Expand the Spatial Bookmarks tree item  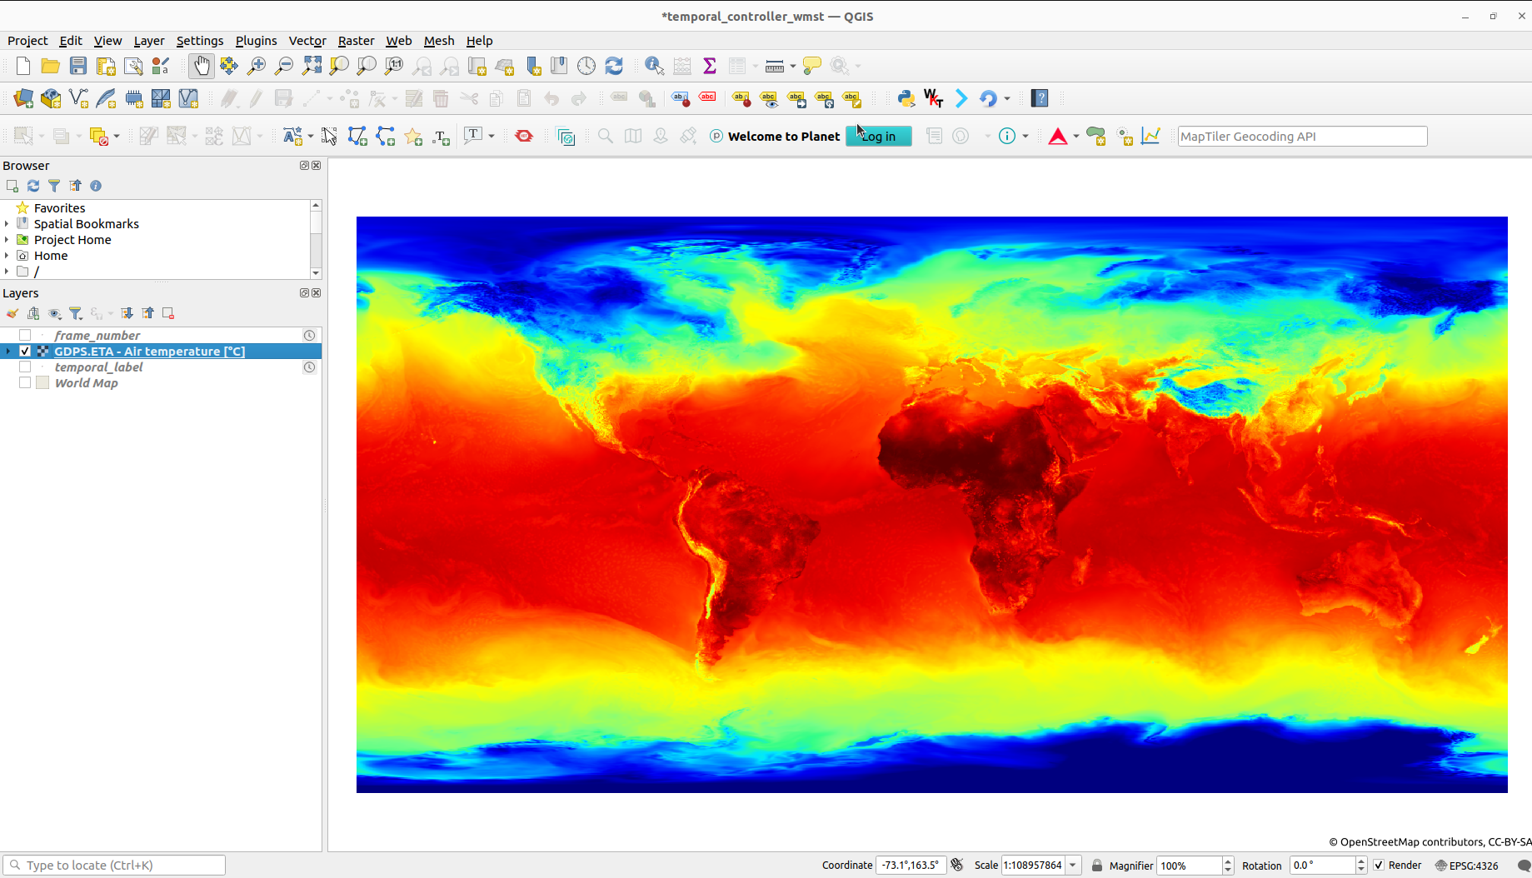pos(7,224)
